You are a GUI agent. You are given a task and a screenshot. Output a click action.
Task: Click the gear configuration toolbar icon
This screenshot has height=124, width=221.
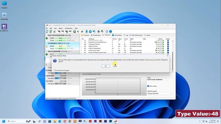98,31
